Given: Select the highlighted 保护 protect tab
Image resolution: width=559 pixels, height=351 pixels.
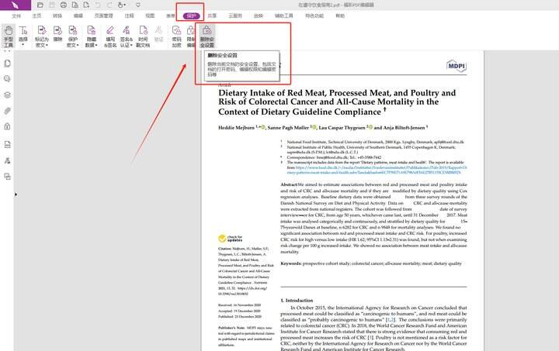Looking at the screenshot, I should (x=191, y=16).
